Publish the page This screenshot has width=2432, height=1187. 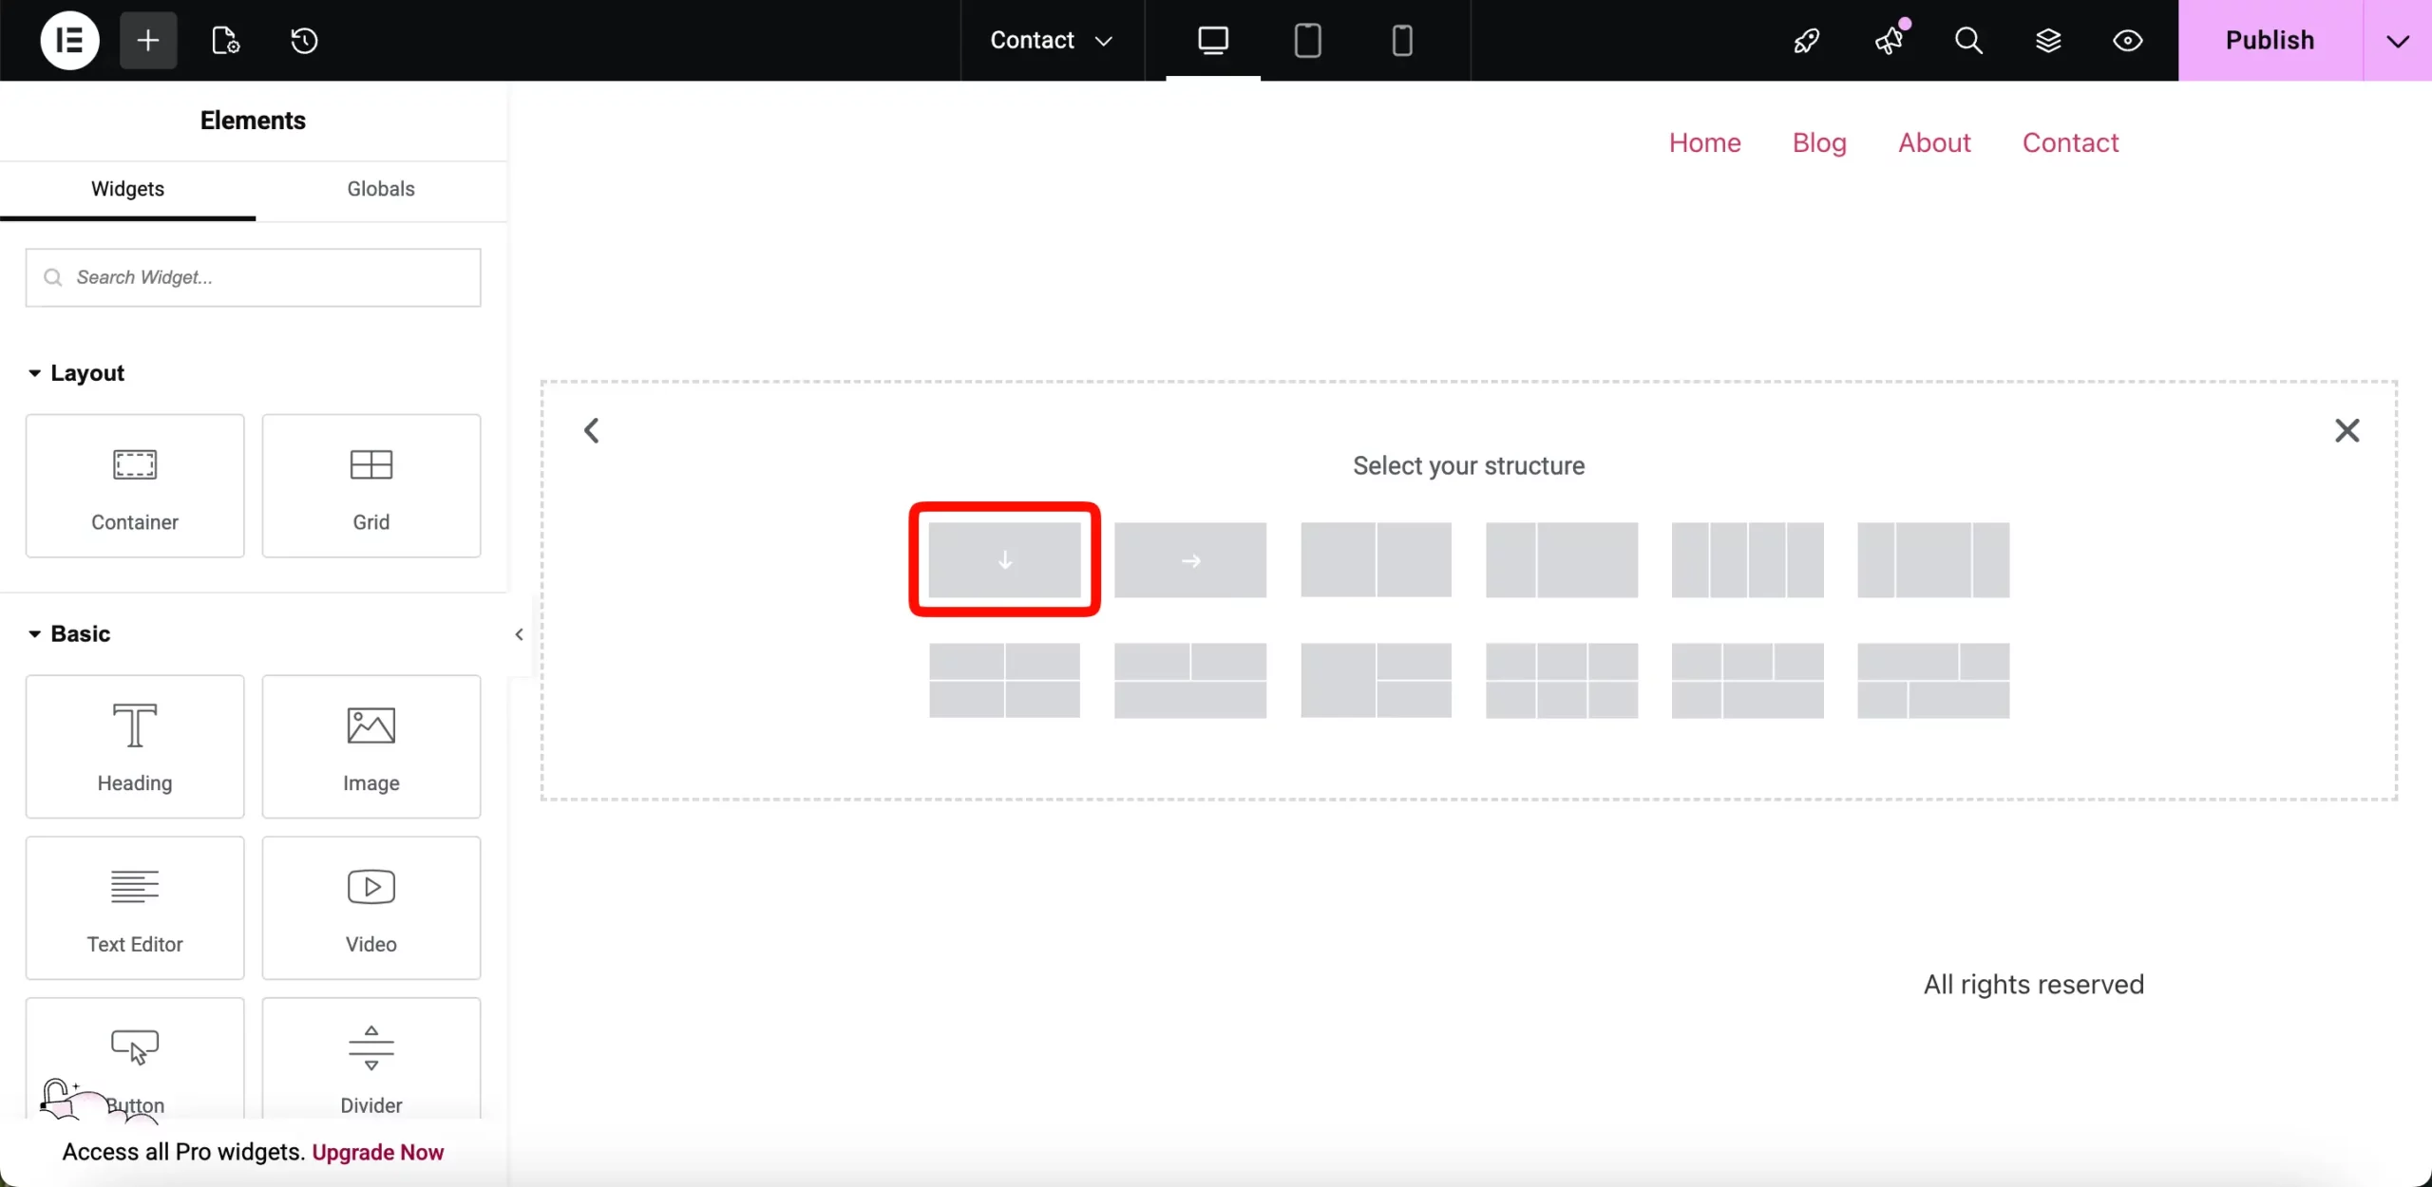2270,40
